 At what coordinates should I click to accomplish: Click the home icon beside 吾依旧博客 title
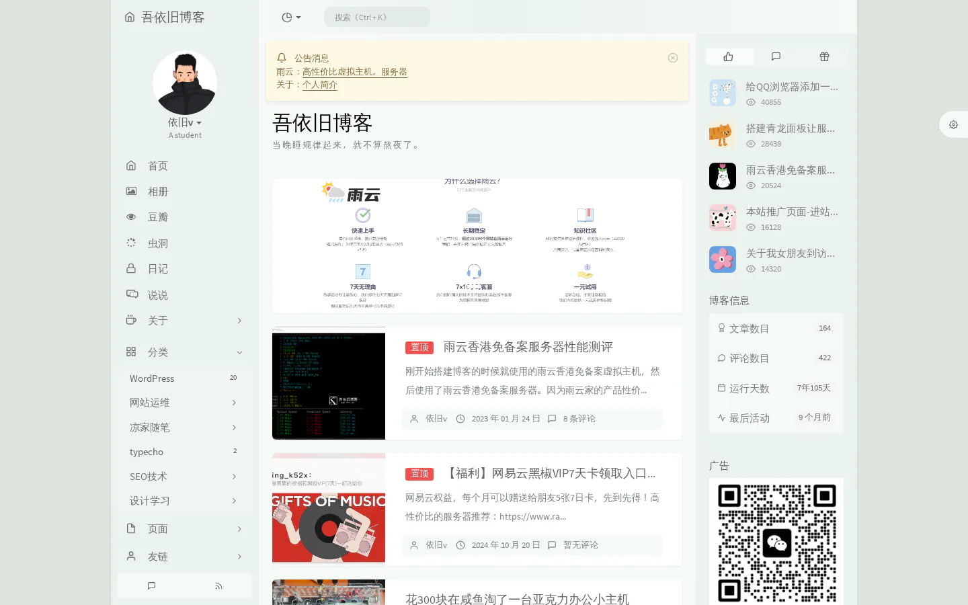[130, 17]
